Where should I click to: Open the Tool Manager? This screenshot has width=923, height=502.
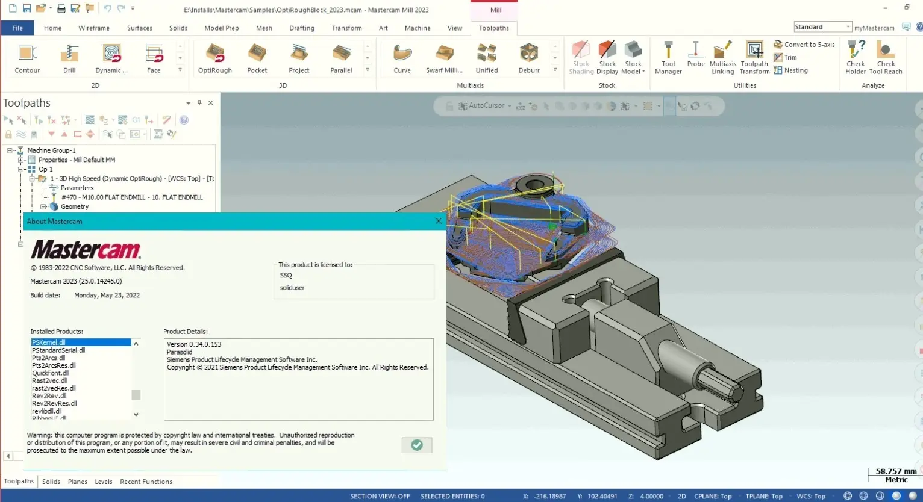668,58
